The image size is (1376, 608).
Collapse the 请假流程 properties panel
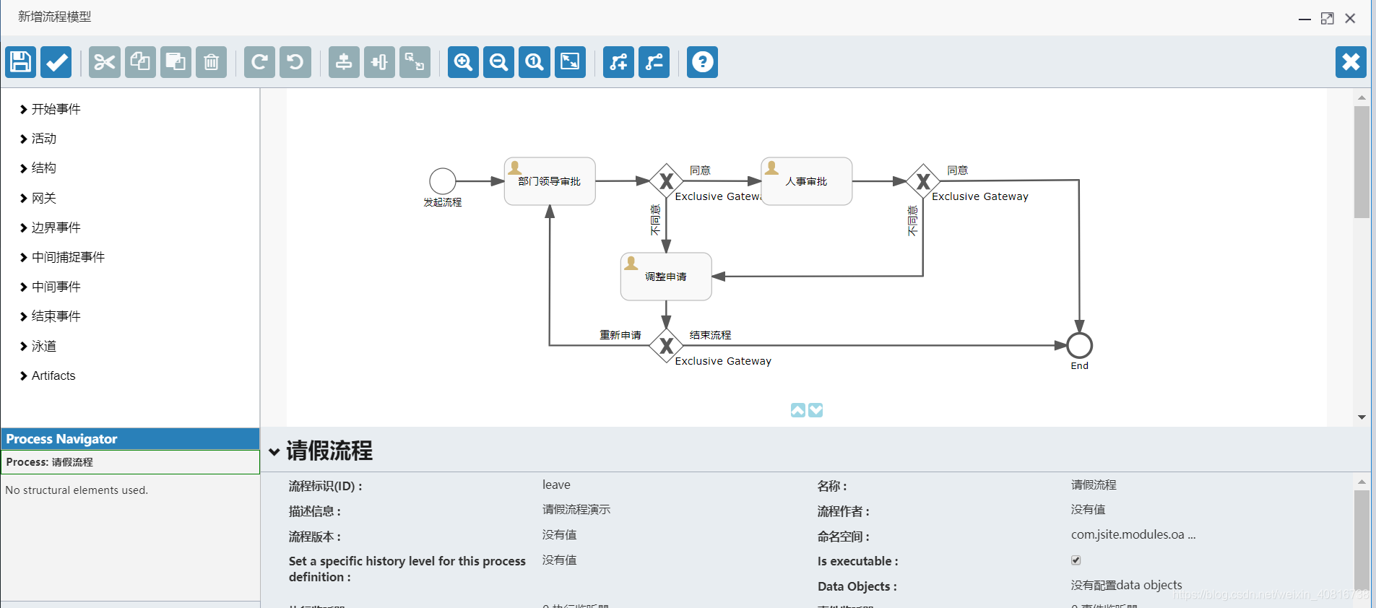[274, 452]
